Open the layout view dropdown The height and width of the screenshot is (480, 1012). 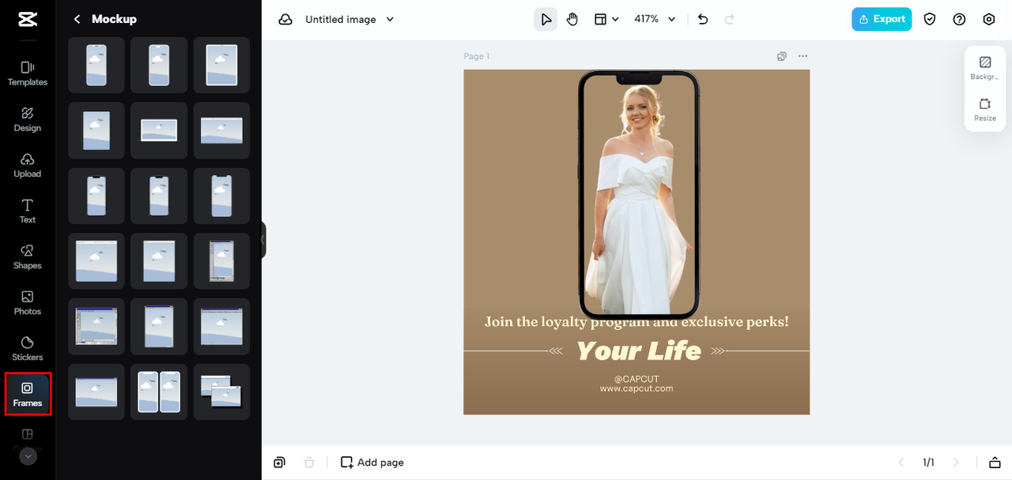tap(606, 19)
